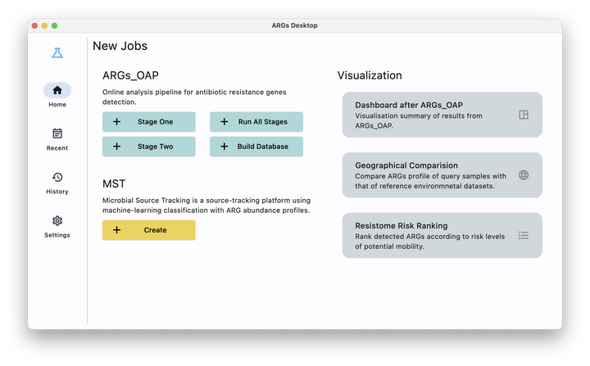Open the Recent calendar icon
Screen dimensions: 590x366
coord(57,133)
